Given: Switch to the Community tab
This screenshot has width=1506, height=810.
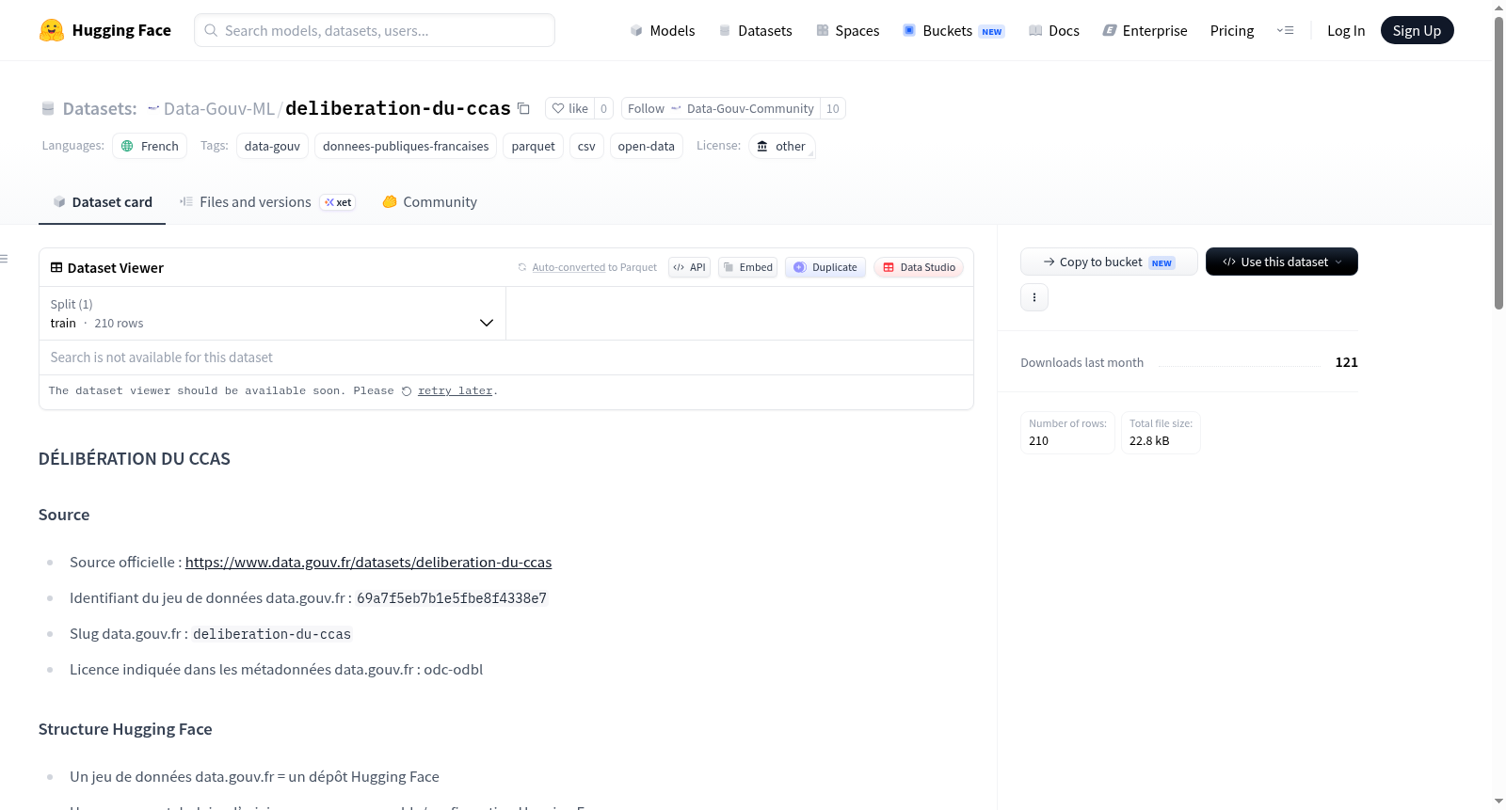Looking at the screenshot, I should 429,202.
